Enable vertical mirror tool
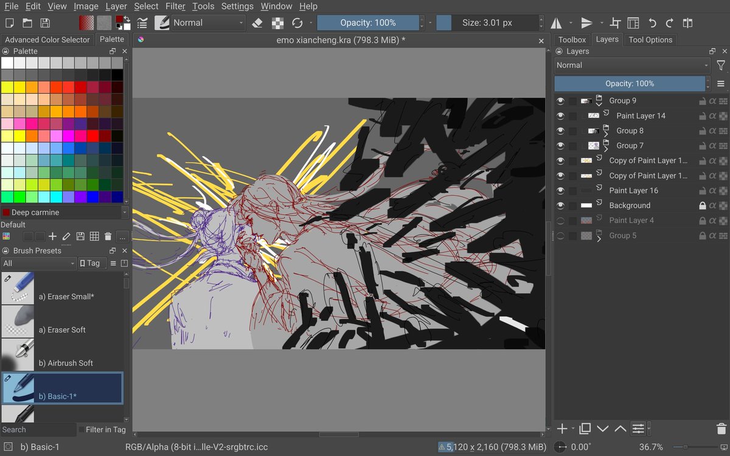Viewport: 730px width, 456px height. (586, 23)
